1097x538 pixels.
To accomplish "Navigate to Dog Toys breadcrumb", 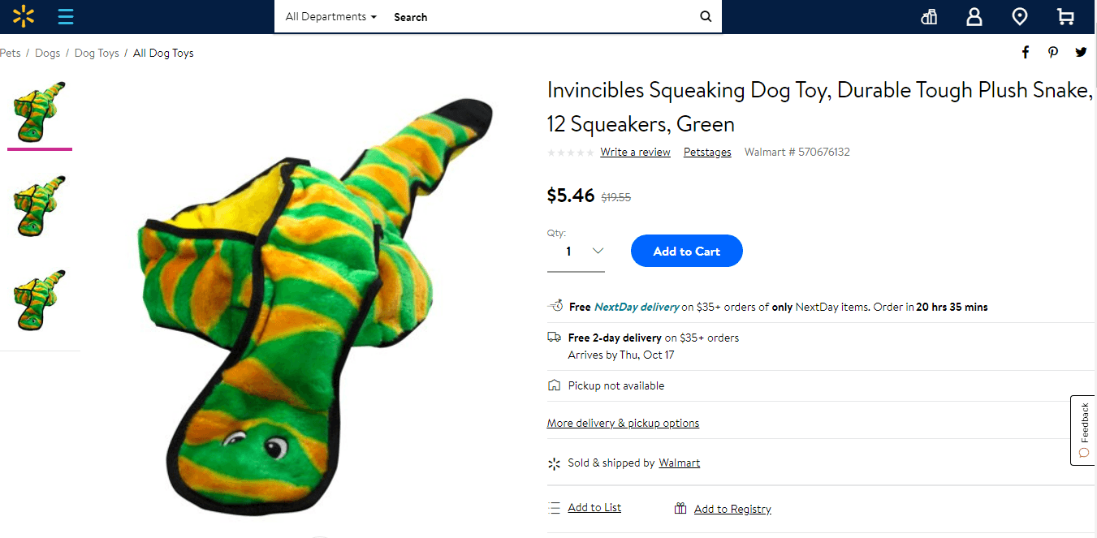I will 96,53.
